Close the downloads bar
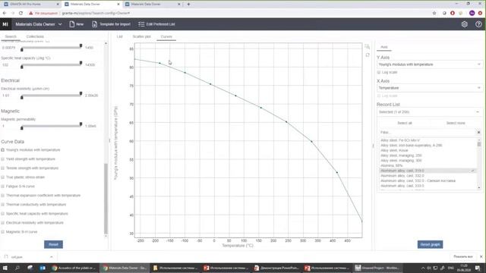This screenshot has height=273, width=486. coord(481,256)
